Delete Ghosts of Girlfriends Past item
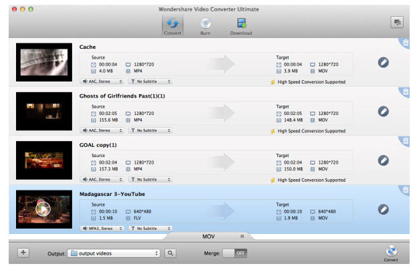The height and width of the screenshot is (272, 417). click(406, 92)
